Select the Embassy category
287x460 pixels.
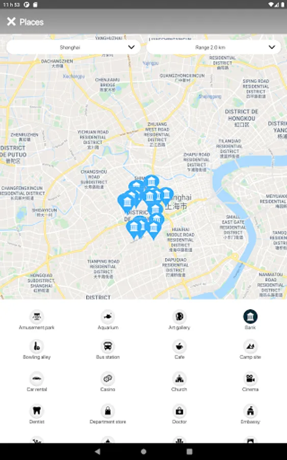point(250,411)
